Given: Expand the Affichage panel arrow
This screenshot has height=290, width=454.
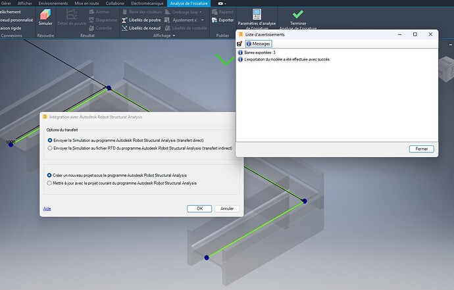Looking at the screenshot, I should click(x=174, y=36).
